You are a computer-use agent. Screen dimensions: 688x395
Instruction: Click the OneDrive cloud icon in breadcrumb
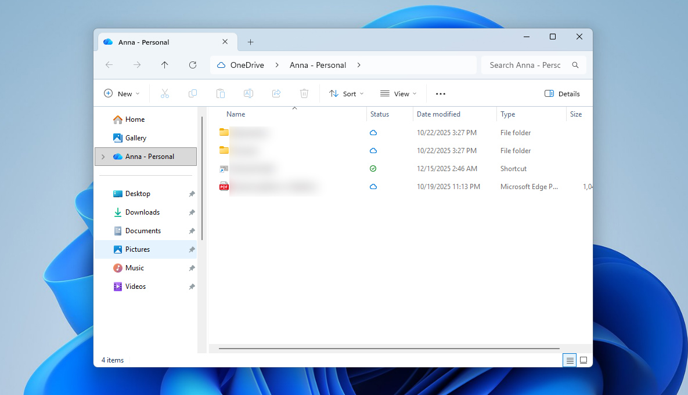(221, 65)
